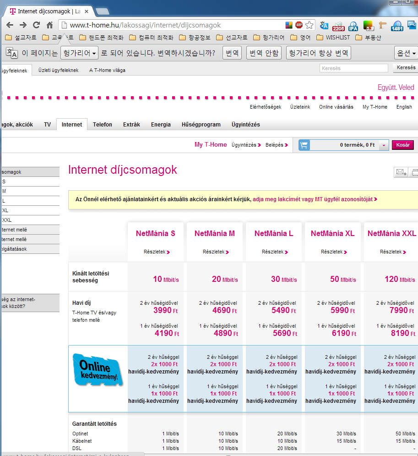This screenshot has height=456, width=418.
Task: Click the pink Kosár button
Action: pyautogui.click(x=402, y=145)
